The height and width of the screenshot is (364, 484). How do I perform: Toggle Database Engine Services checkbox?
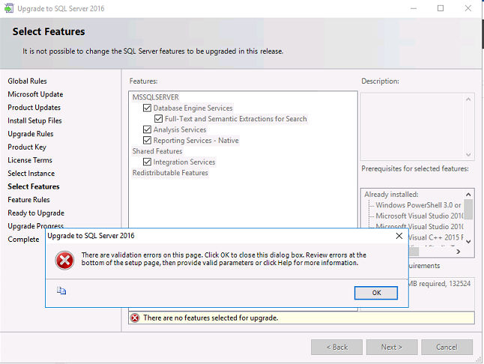pyautogui.click(x=148, y=108)
